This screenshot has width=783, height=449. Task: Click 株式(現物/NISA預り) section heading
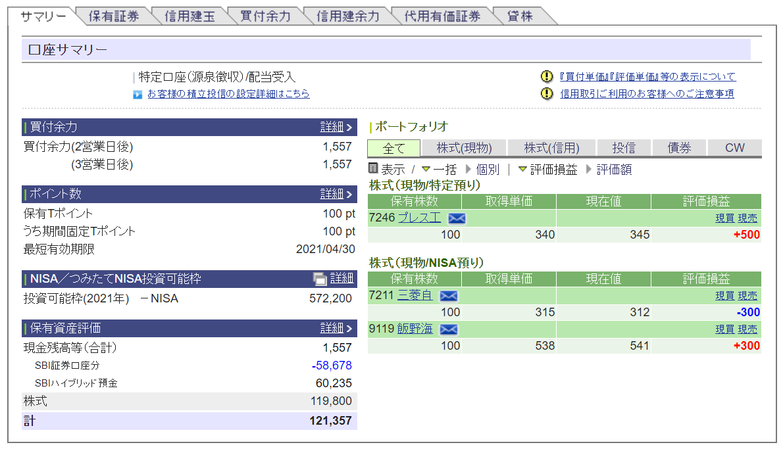pos(426,263)
